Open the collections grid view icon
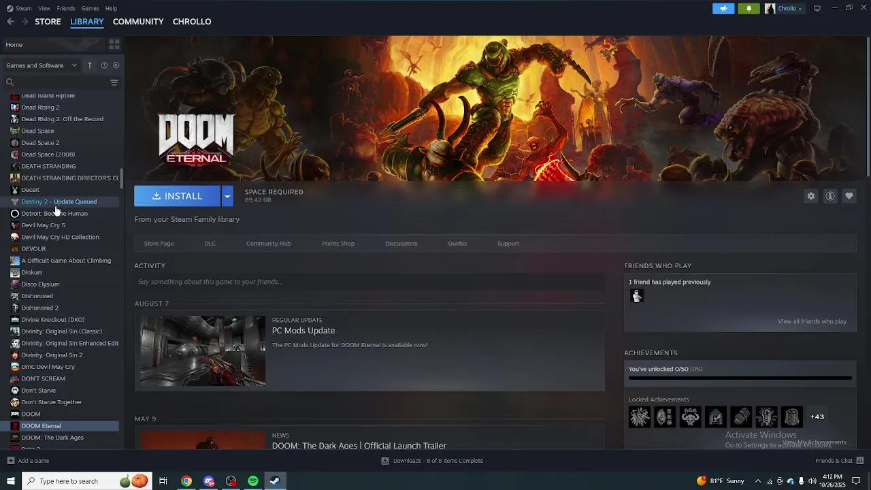871x490 pixels. pyautogui.click(x=114, y=44)
